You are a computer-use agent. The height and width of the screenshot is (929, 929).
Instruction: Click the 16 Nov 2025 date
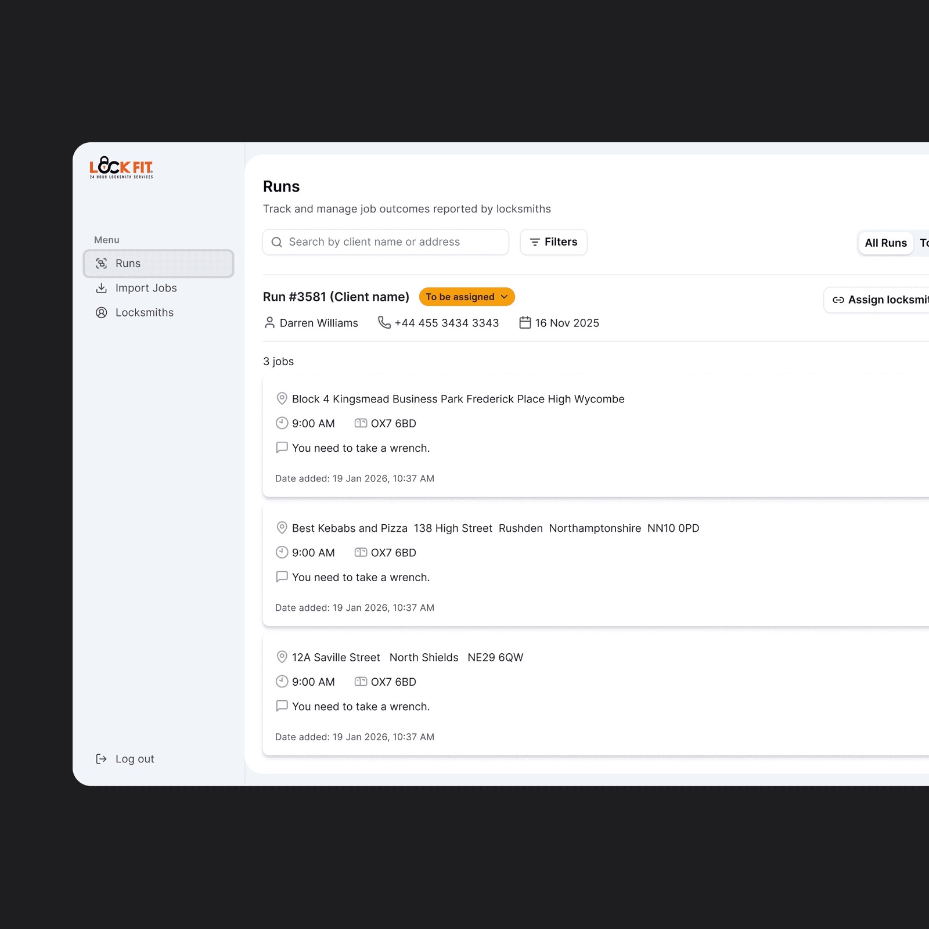click(x=567, y=323)
